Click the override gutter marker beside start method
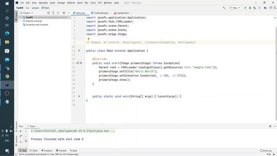The image size is (277, 156). (78, 63)
